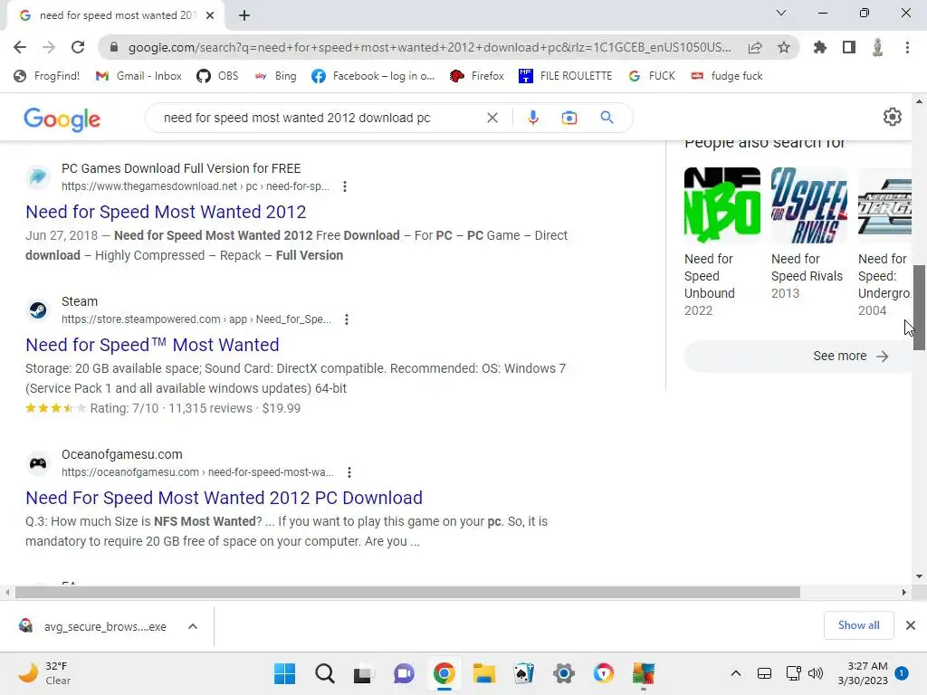This screenshot has height=695, width=927.
Task: Submit search with the magnifier icon
Action: (x=607, y=118)
